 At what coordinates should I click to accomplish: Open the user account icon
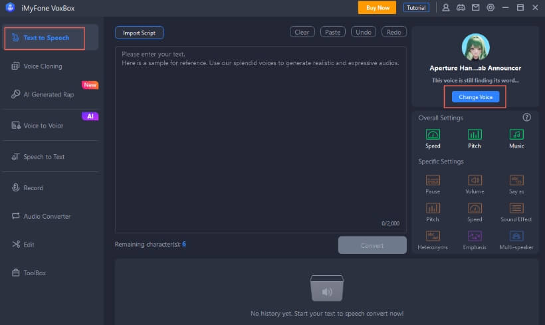tap(445, 8)
